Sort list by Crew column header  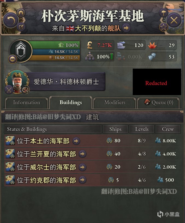168,129
